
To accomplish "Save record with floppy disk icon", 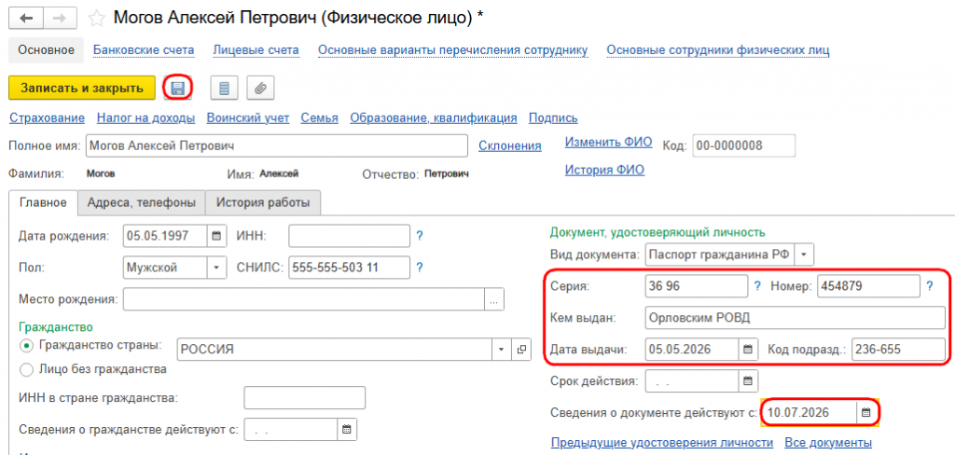I will [178, 89].
